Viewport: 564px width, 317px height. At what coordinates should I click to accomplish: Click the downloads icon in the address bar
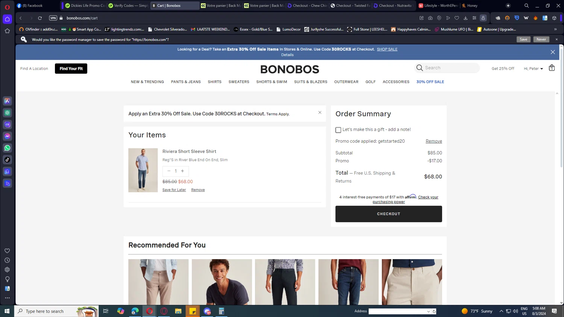coord(465,18)
